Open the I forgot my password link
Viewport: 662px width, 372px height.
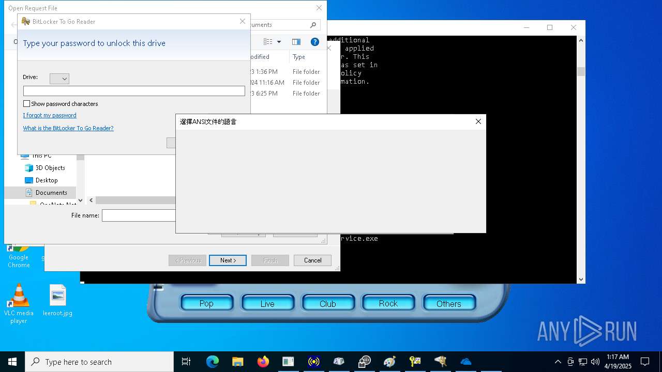[50, 115]
